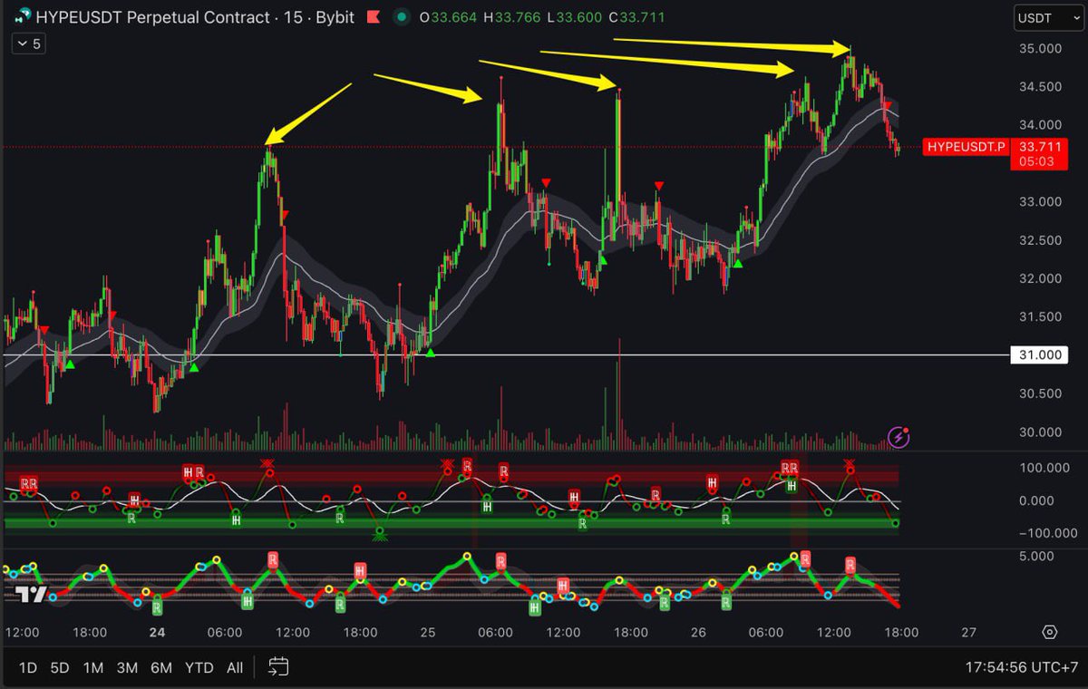Select the 1D date range
Image resolution: width=1088 pixels, height=689 pixels.
[27, 667]
